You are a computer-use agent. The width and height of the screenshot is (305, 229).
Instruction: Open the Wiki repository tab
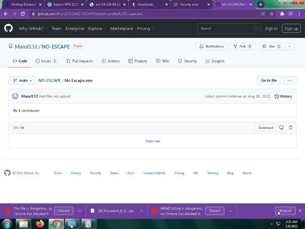coord(163,61)
